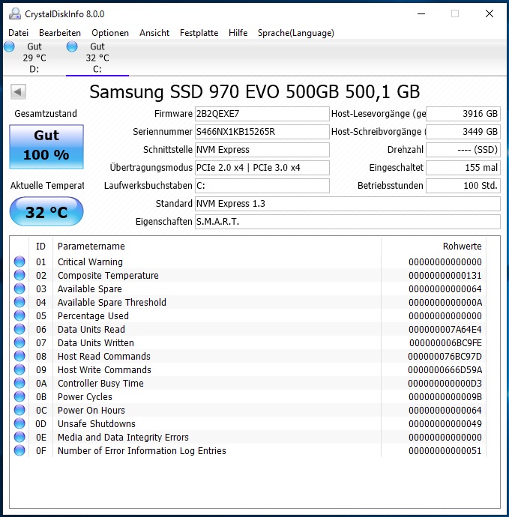Open the Ansicht menu
Viewport: 509px width, 517px height.
click(154, 33)
